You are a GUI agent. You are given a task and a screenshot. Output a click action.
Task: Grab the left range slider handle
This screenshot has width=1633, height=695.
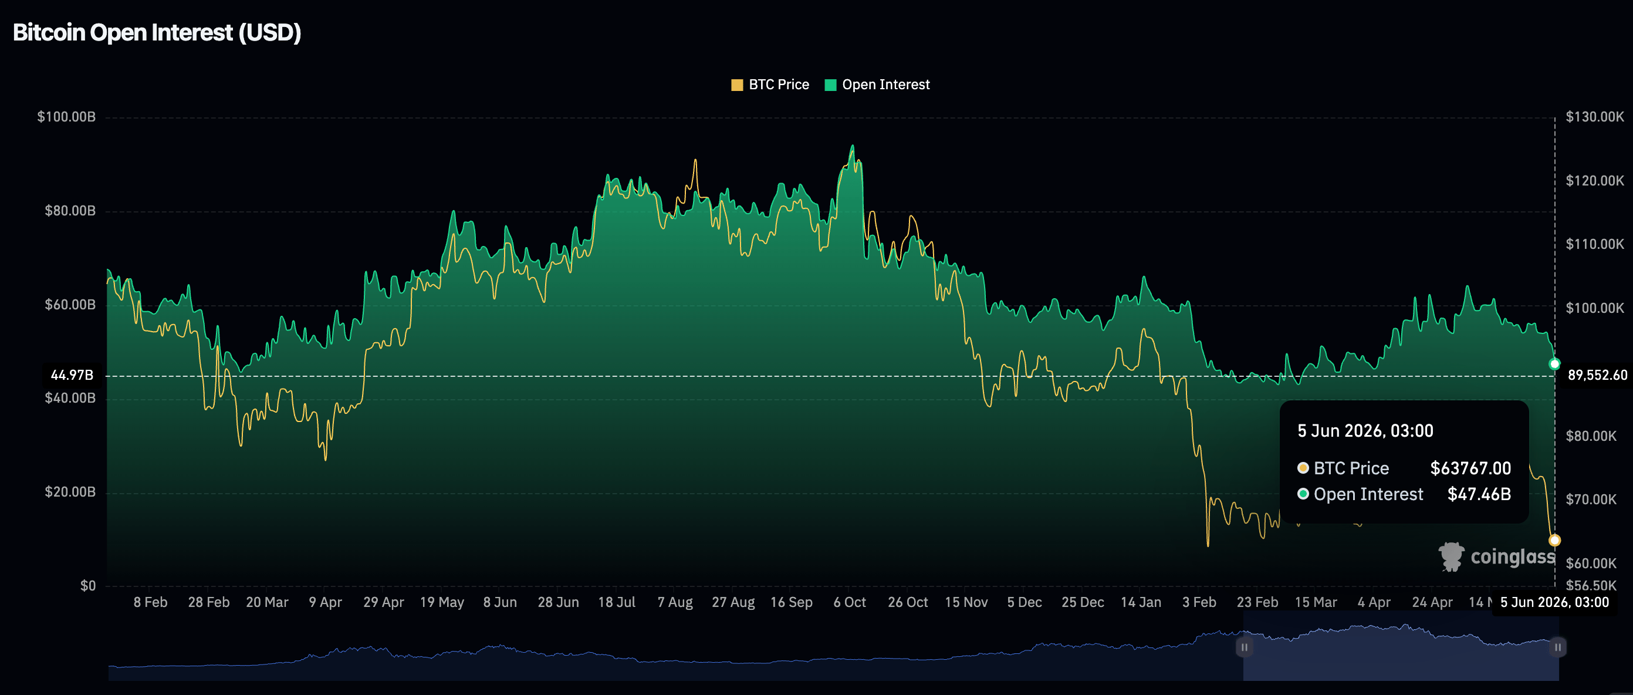(x=1244, y=647)
